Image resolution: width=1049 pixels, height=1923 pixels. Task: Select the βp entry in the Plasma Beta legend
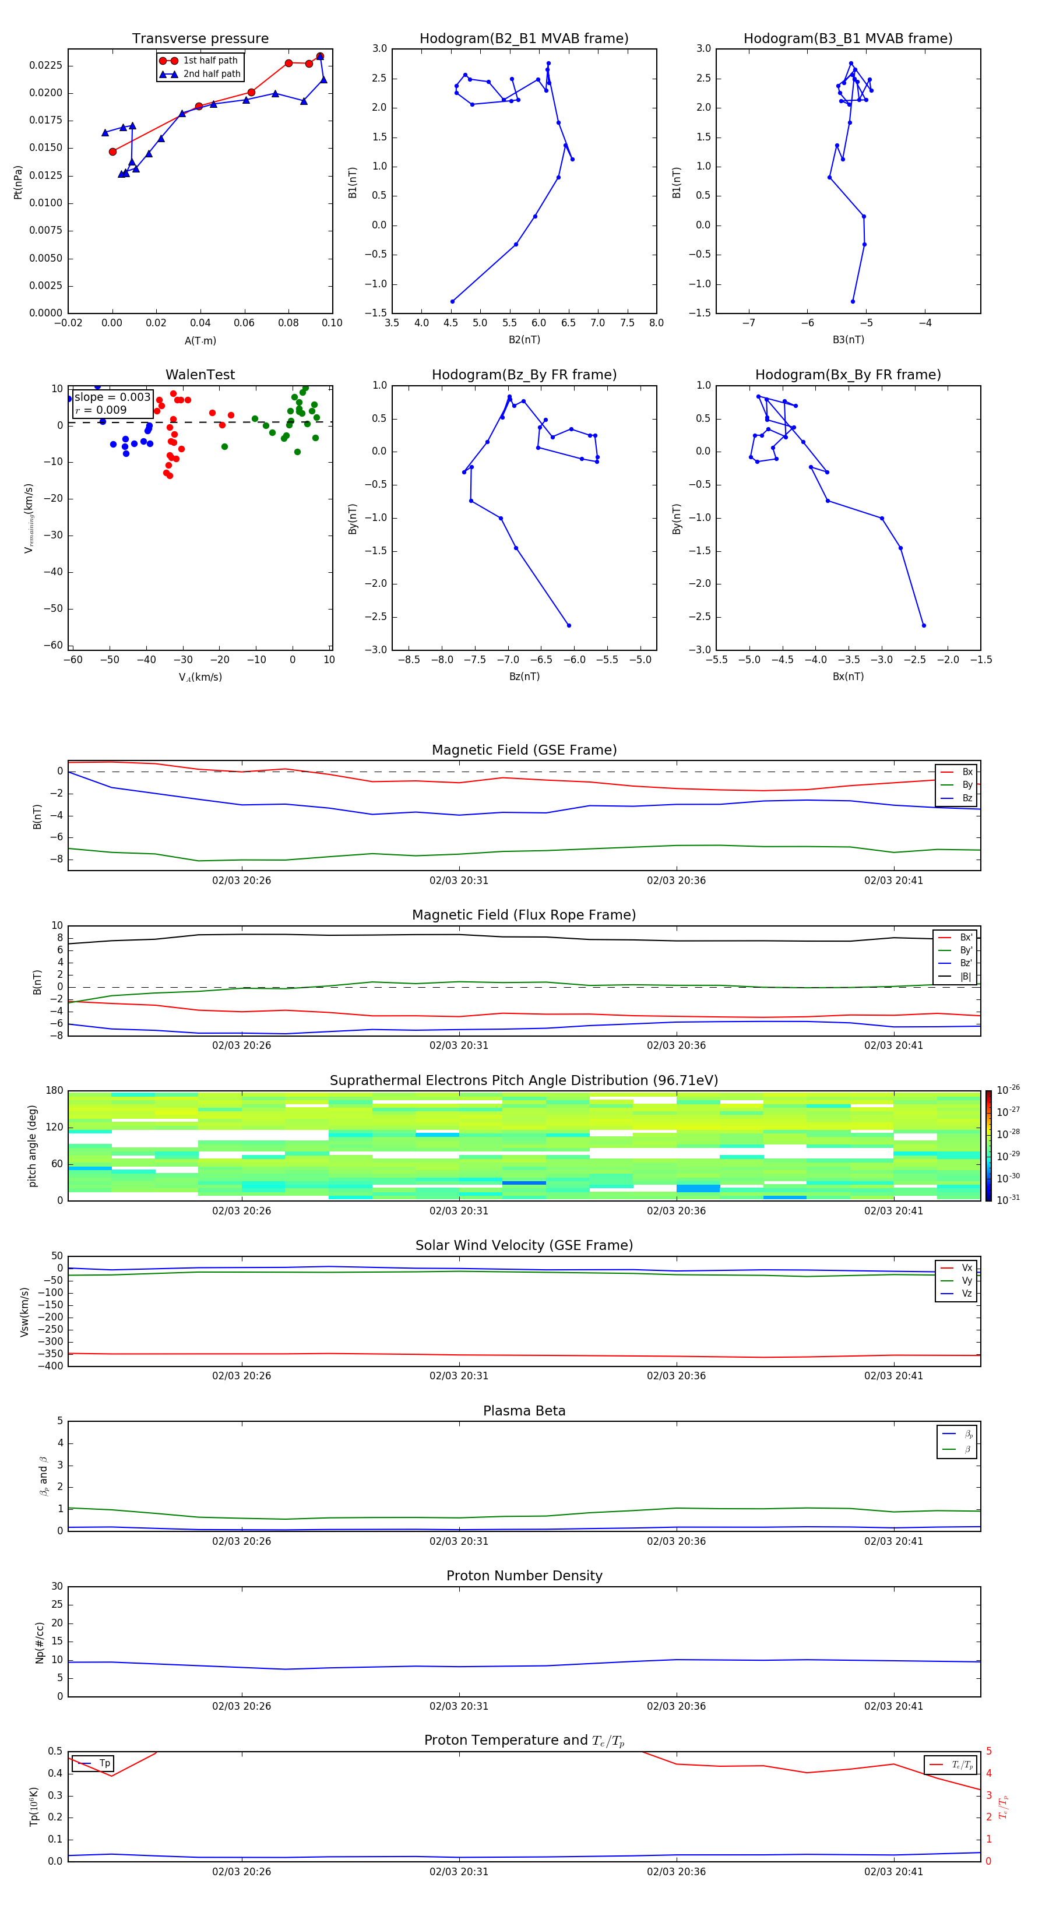tap(957, 1434)
